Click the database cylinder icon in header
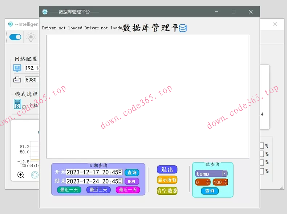Image resolution: width=287 pixels, height=214 pixels. 182,28
